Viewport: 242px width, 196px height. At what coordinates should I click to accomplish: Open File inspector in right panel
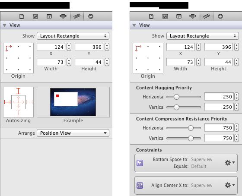pyautogui.click(x=151, y=16)
